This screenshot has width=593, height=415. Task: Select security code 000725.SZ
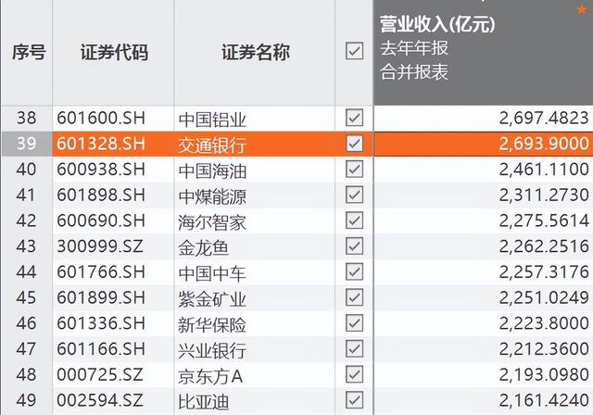click(100, 375)
